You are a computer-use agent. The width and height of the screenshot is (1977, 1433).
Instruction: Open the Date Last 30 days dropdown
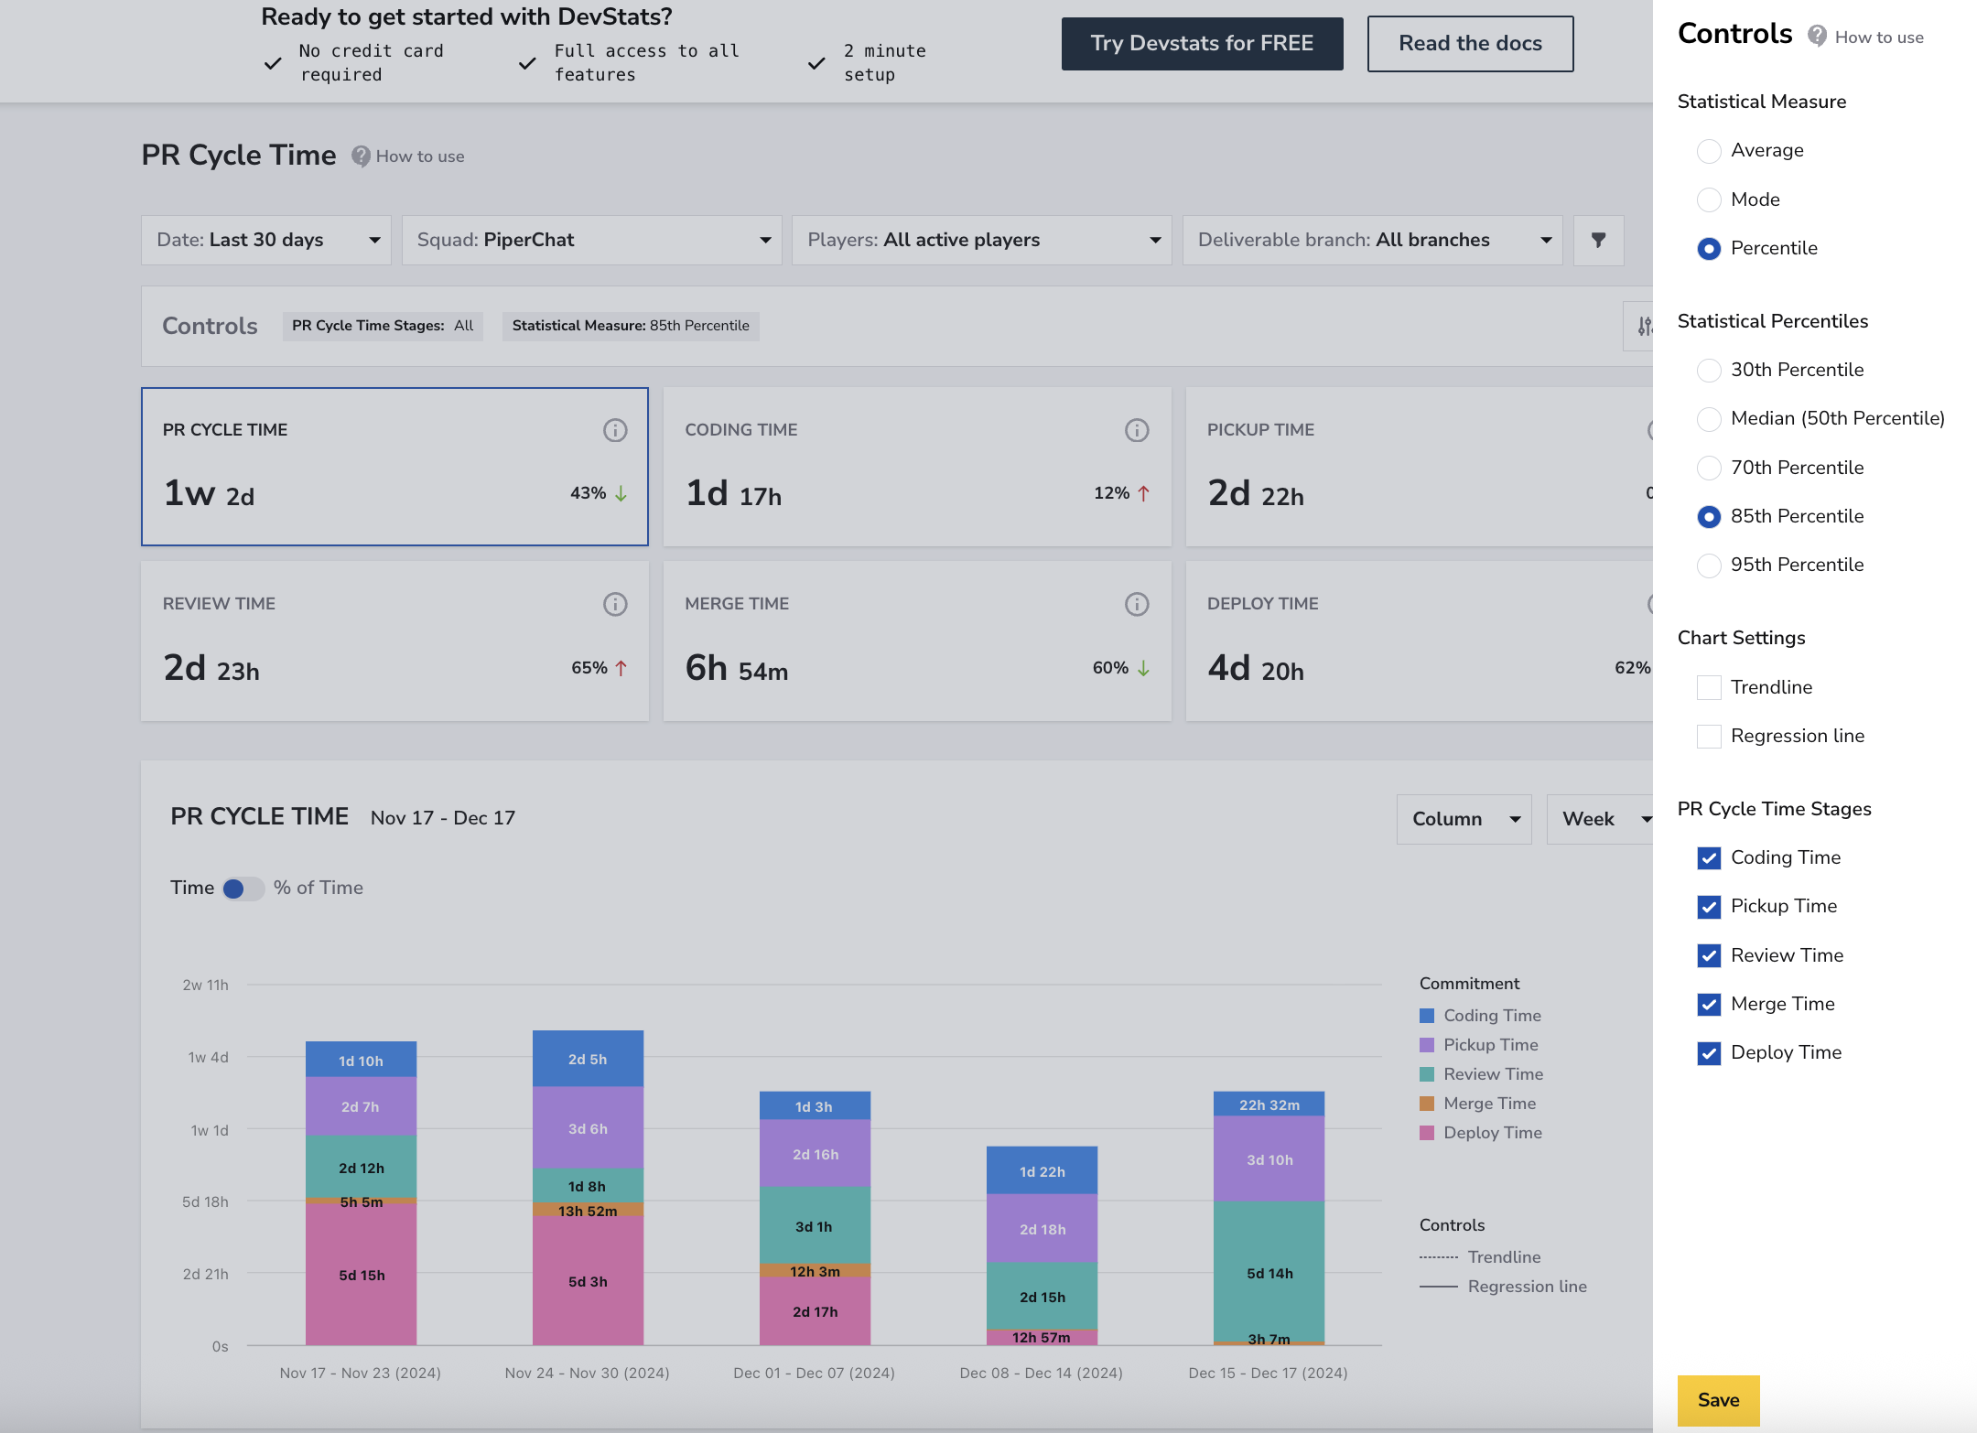tap(266, 240)
